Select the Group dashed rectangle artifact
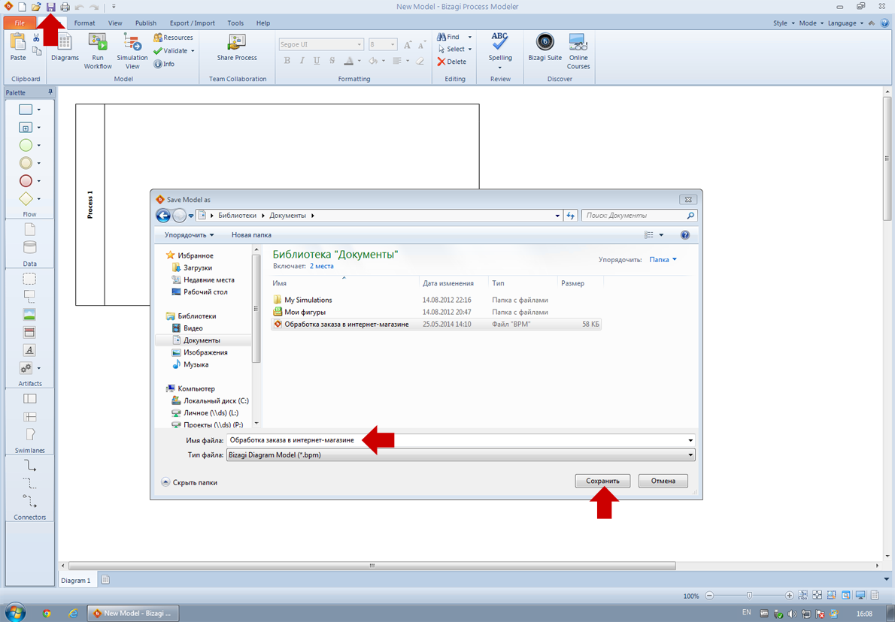895x622 pixels. point(29,279)
